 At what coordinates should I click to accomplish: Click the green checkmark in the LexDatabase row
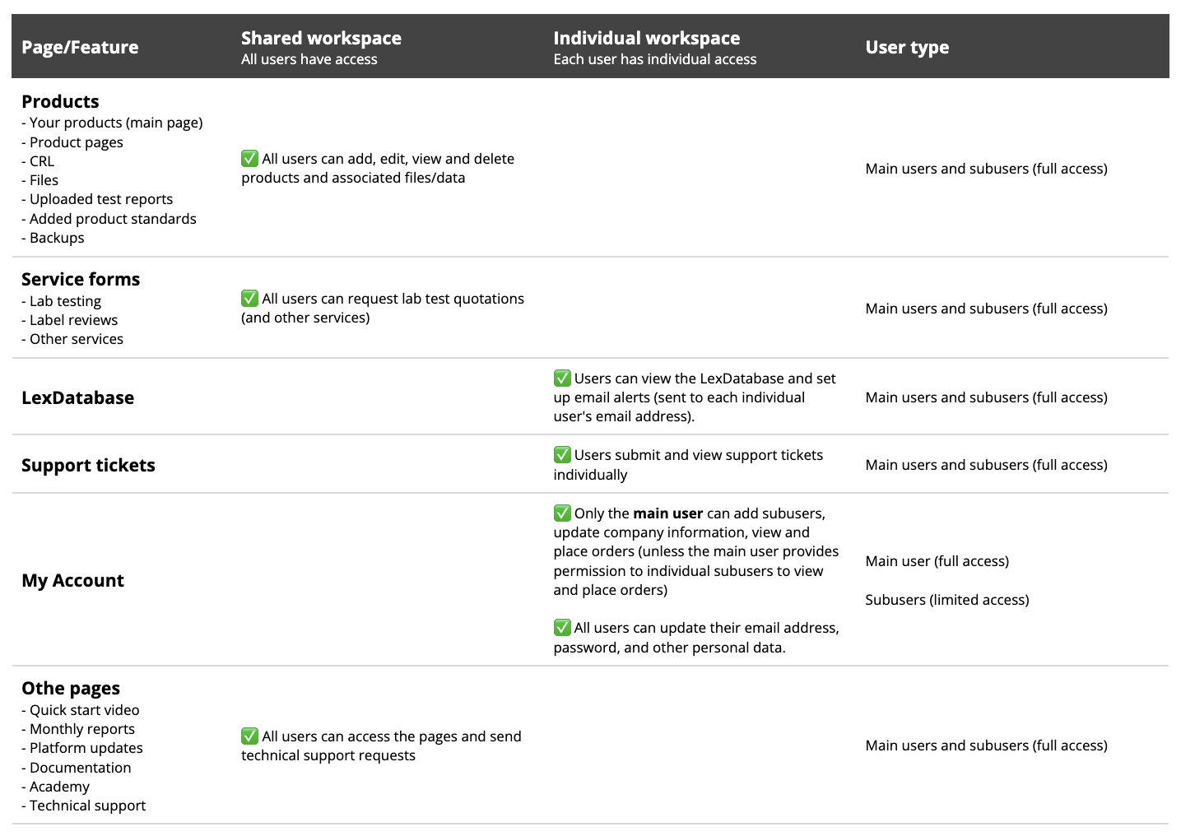[562, 379]
